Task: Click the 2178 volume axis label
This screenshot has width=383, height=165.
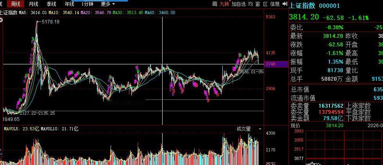Action: [x=270, y=150]
